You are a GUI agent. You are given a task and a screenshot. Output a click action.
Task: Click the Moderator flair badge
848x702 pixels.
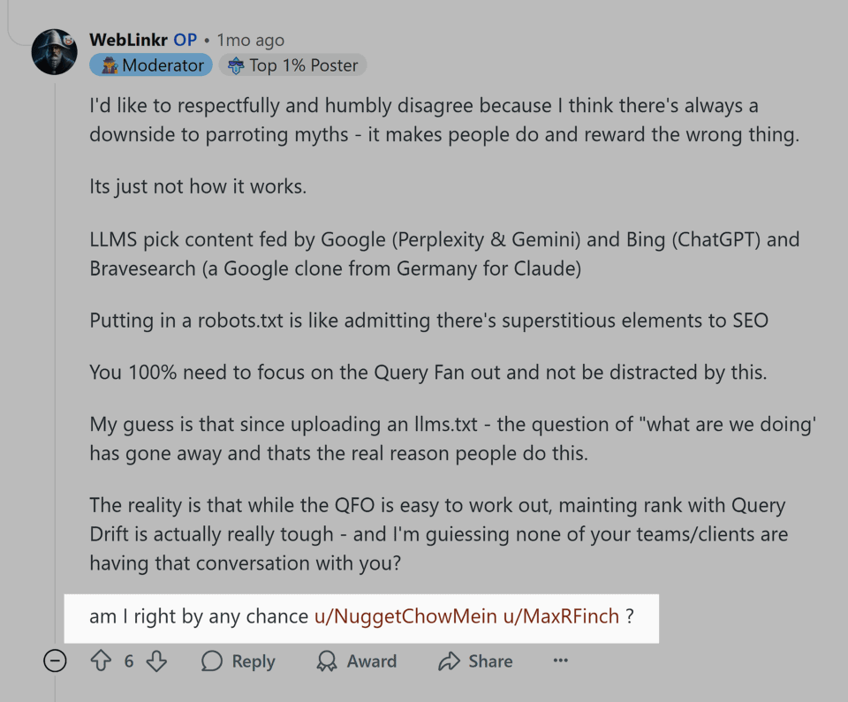click(x=150, y=64)
